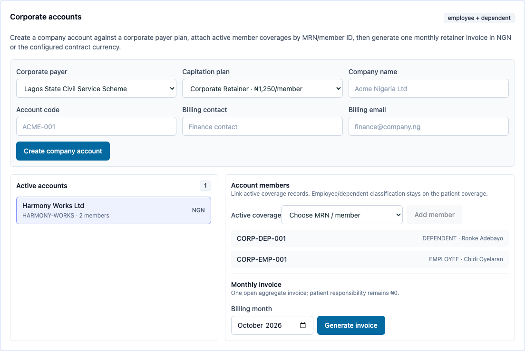
Task: Click the HARMONY-WORKS · 2 members text
Action: pos(66,216)
